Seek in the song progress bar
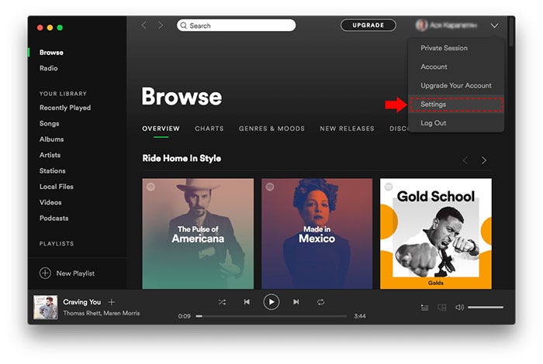 coord(271,316)
